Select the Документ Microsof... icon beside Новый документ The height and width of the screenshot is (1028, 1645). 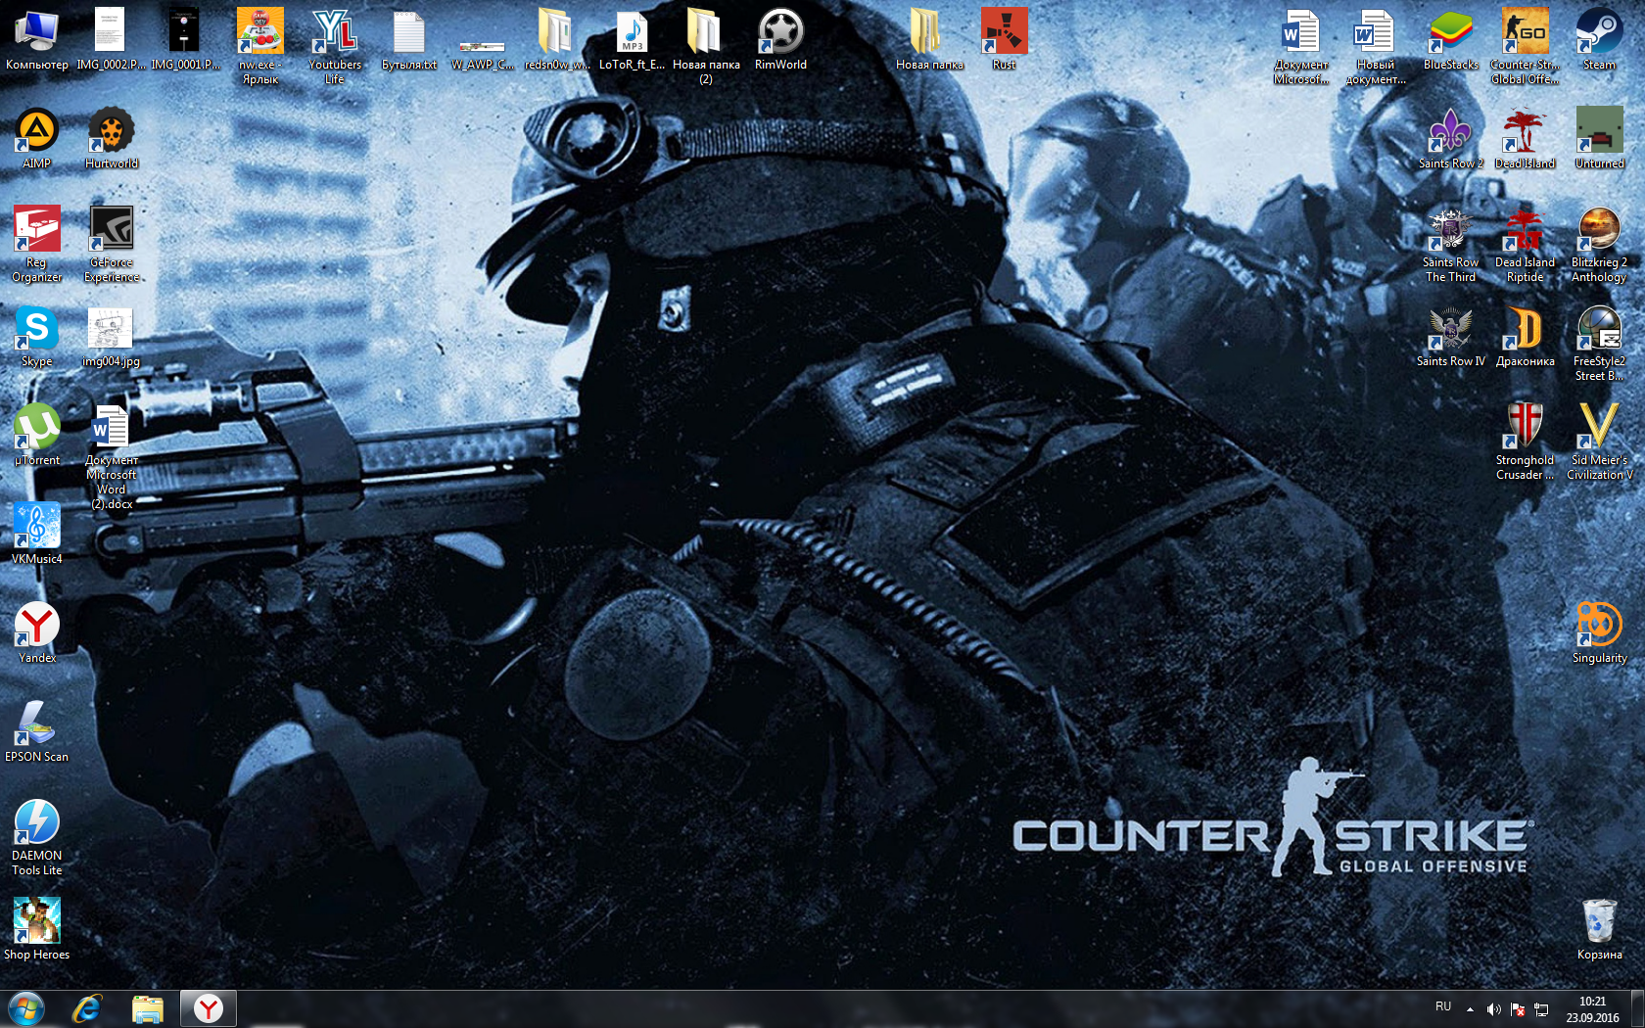point(1301,46)
